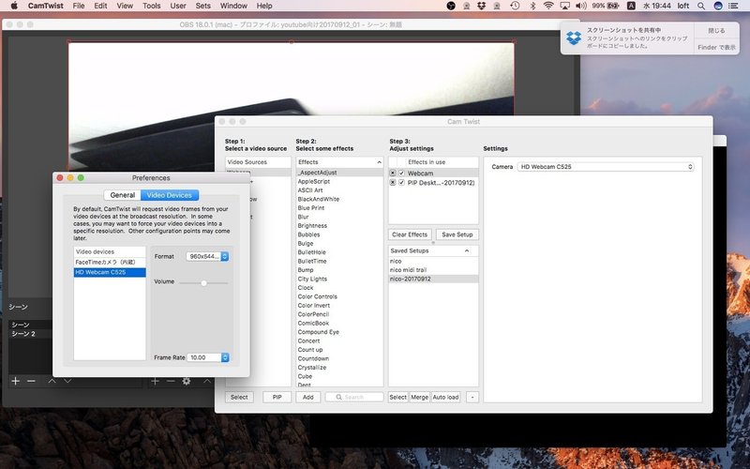Remove PIP Desktop effect with its X

pos(393,182)
